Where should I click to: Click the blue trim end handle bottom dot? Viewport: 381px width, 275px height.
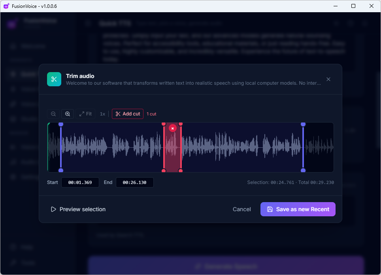[x=303, y=170]
